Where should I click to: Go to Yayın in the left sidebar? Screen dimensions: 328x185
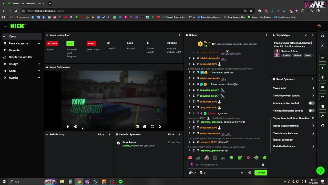(x=22, y=36)
